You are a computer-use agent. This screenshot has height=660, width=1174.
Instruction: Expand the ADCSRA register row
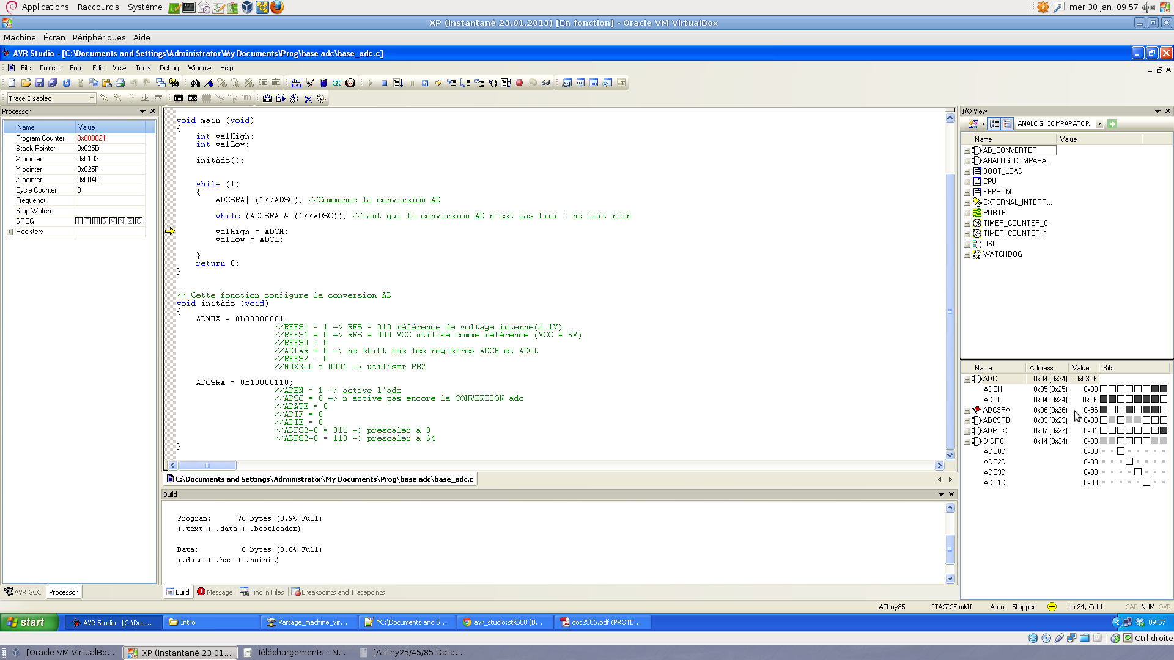(x=967, y=411)
